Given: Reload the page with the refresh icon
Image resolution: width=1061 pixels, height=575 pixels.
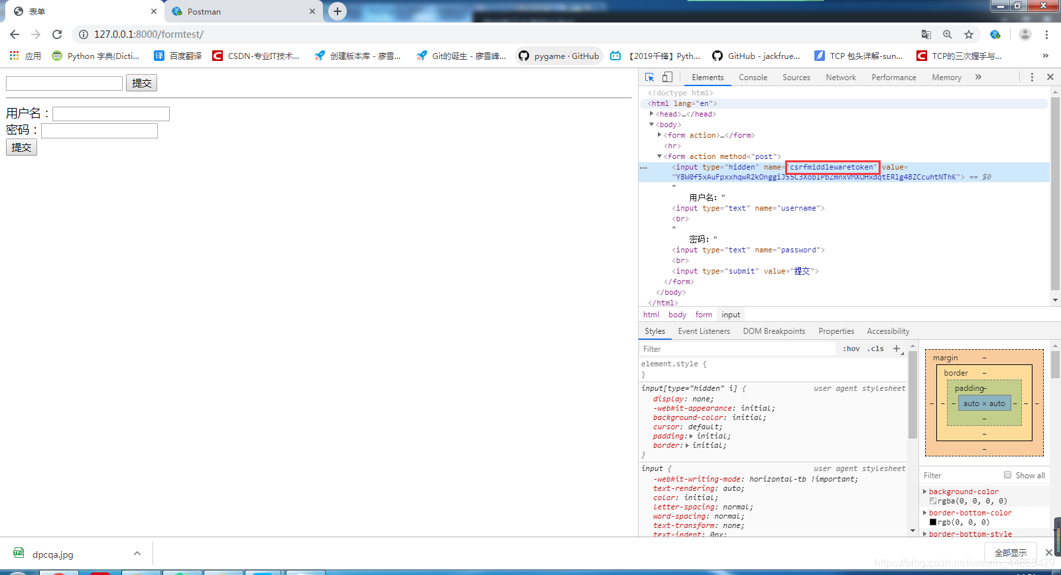Looking at the screenshot, I should (57, 34).
